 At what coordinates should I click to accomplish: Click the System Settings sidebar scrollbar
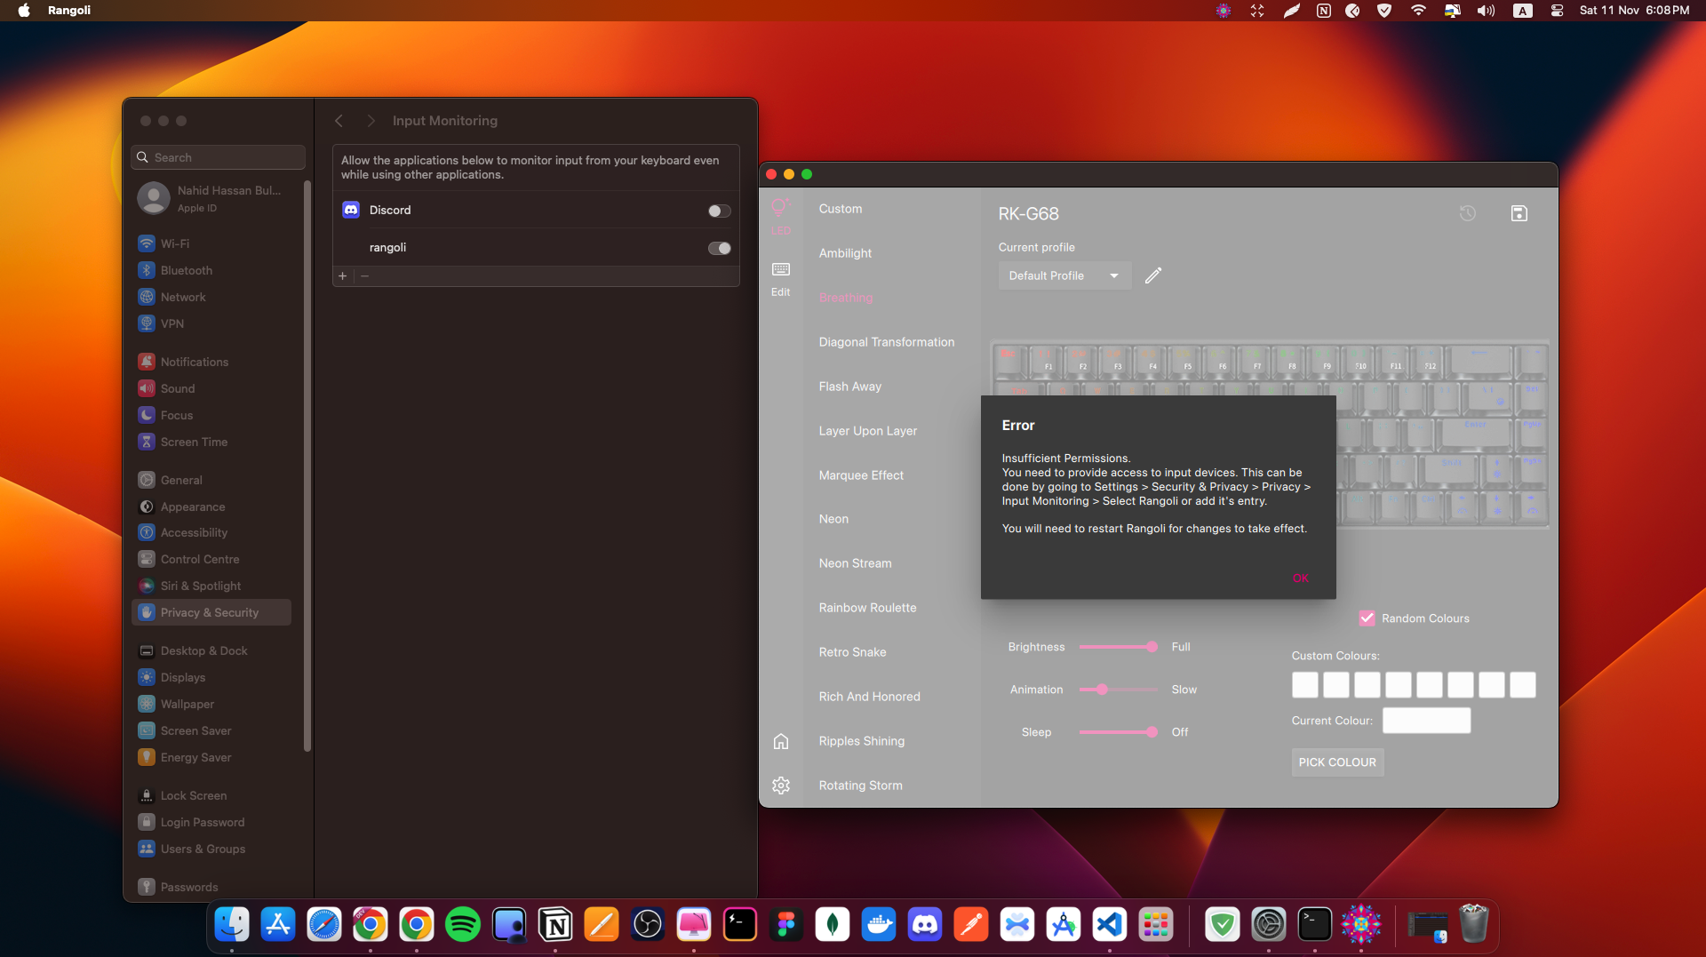pos(307,467)
